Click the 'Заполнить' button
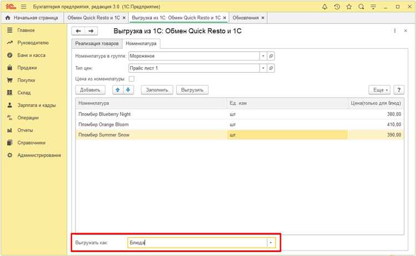The height and width of the screenshot is (256, 416). click(157, 90)
